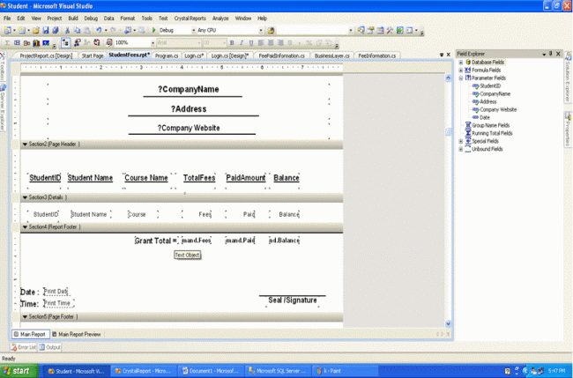Toggle Align Left formatting
The width and height of the screenshot is (573, 378).
261,42
